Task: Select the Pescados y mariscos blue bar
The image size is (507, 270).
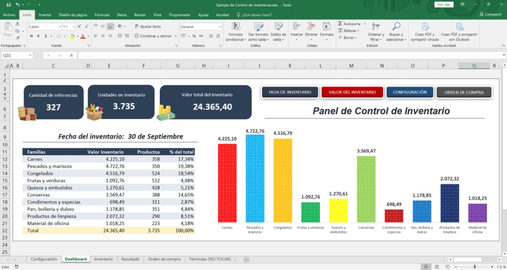Action: [255, 178]
